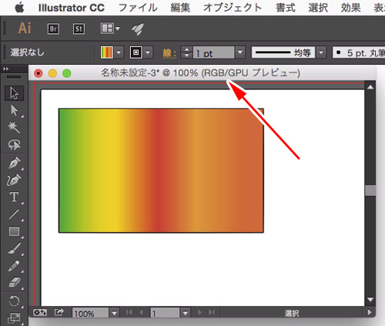Select the Pen tool
Screen dimensions: 385x326
(14, 163)
